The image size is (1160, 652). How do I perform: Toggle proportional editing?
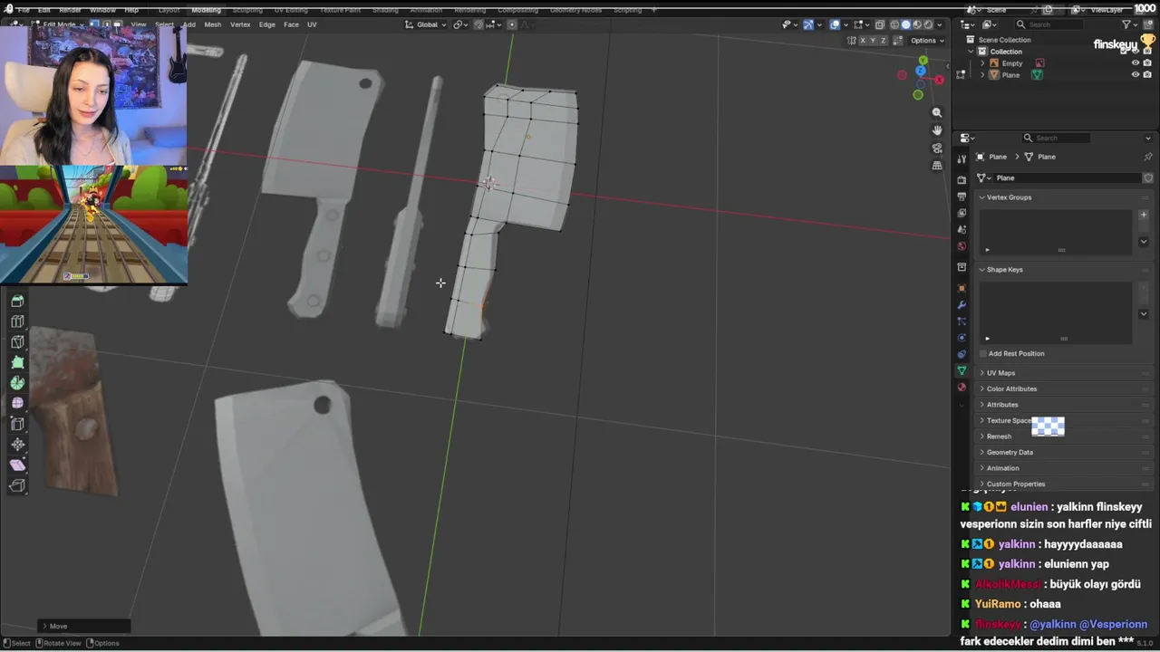coord(511,24)
